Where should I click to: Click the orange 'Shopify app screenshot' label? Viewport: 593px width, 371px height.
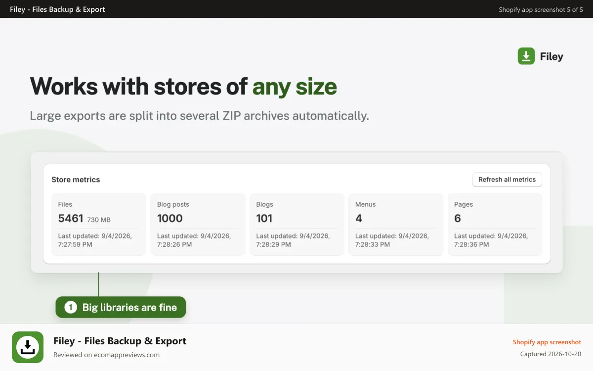coord(547,342)
